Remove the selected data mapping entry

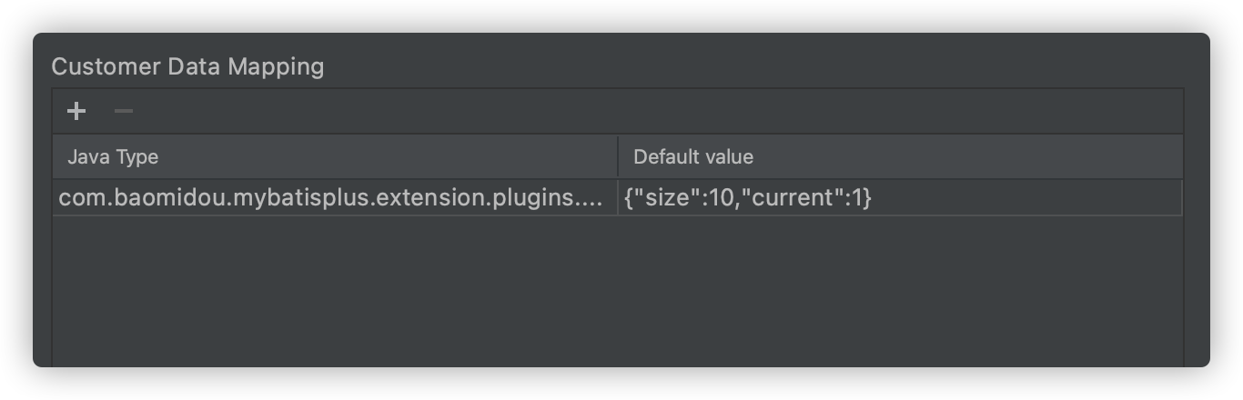tap(124, 111)
